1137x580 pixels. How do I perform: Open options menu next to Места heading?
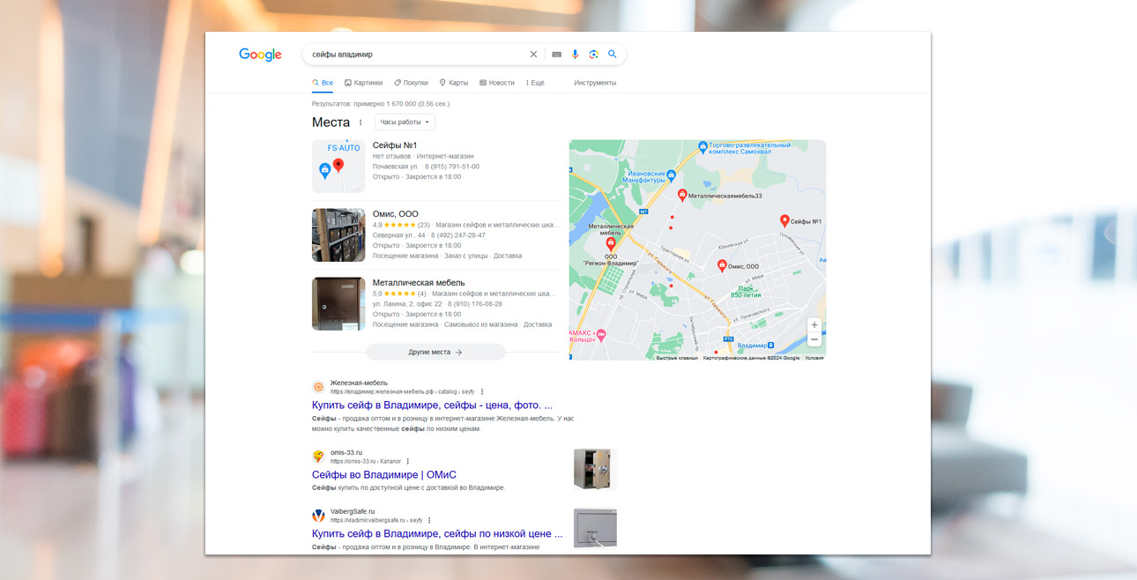click(x=360, y=123)
